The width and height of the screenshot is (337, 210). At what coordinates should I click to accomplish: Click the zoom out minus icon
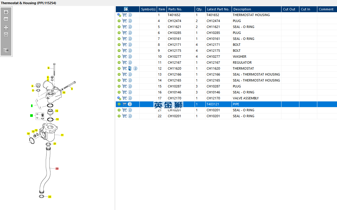click(6, 19)
